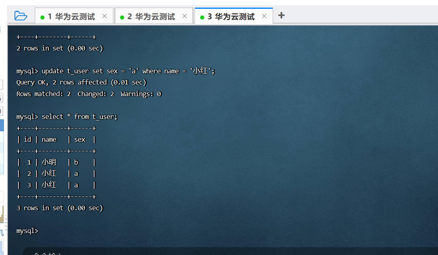This screenshot has width=438, height=255.
Task: Click the update t_user command line
Action: coord(116,71)
